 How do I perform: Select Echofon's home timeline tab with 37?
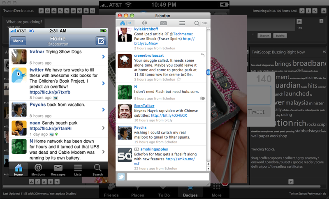tap(125, 23)
